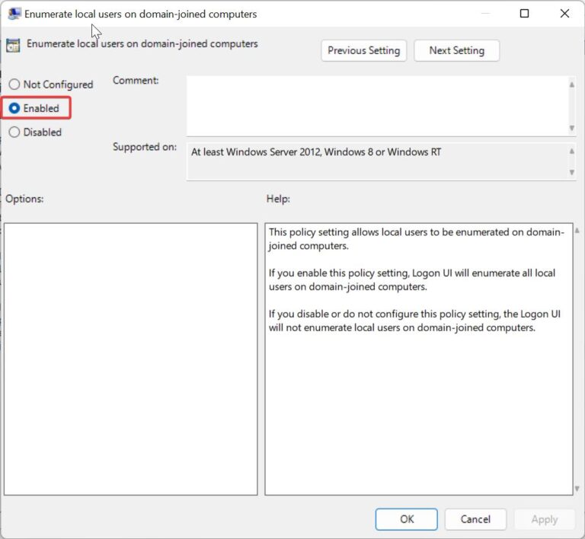The height and width of the screenshot is (539, 585).
Task: Click inside the empty Options pane
Action: pyautogui.click(x=130, y=358)
